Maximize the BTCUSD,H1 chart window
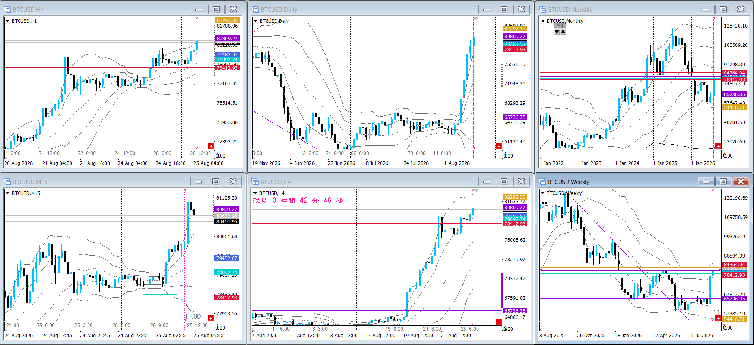 click(x=216, y=9)
